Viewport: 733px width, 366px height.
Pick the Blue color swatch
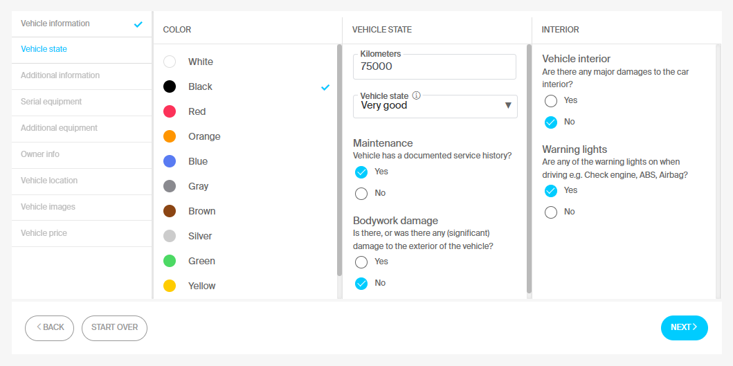click(x=169, y=161)
